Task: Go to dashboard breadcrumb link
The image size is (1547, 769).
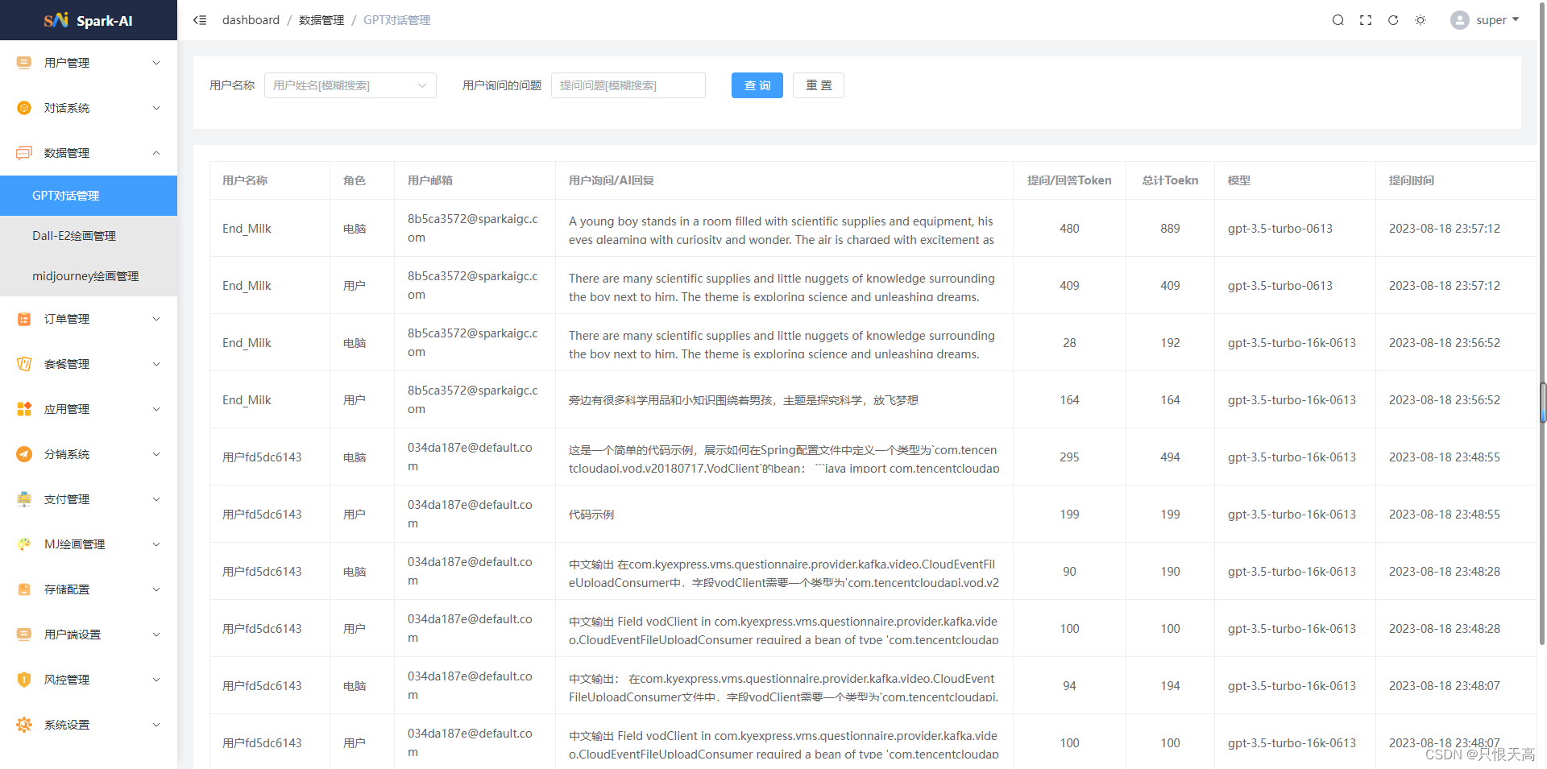Action: [251, 20]
